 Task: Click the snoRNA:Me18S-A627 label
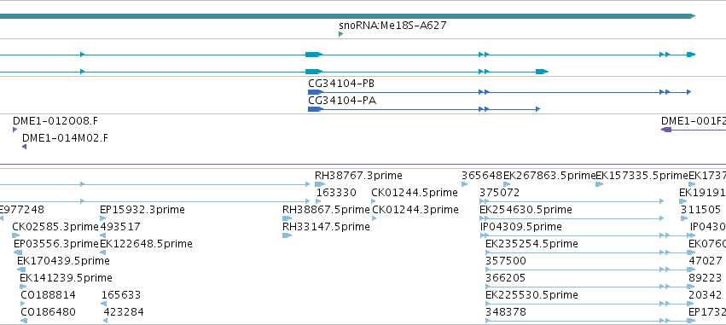coord(392,25)
